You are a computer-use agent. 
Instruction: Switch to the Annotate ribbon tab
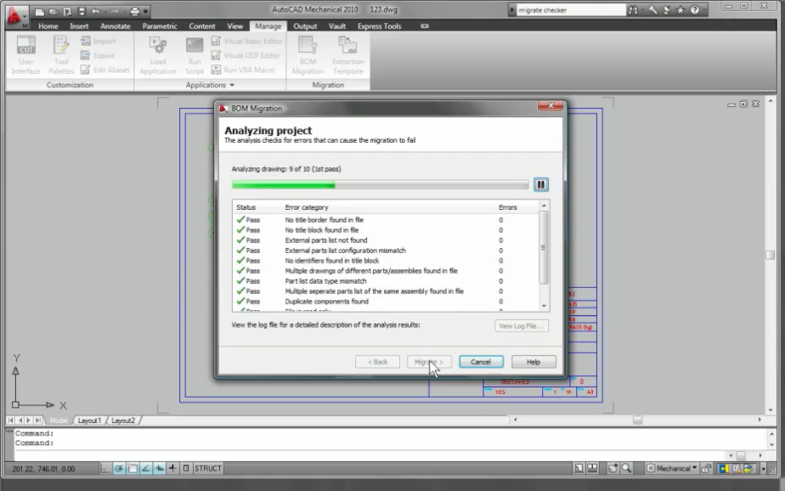[x=116, y=26]
